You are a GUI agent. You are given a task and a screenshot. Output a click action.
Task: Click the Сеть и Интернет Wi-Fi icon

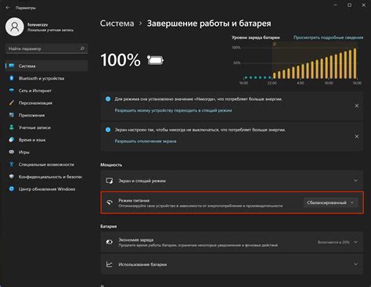click(12, 91)
